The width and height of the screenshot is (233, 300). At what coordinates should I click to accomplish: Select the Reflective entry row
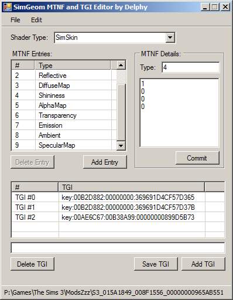(64, 76)
